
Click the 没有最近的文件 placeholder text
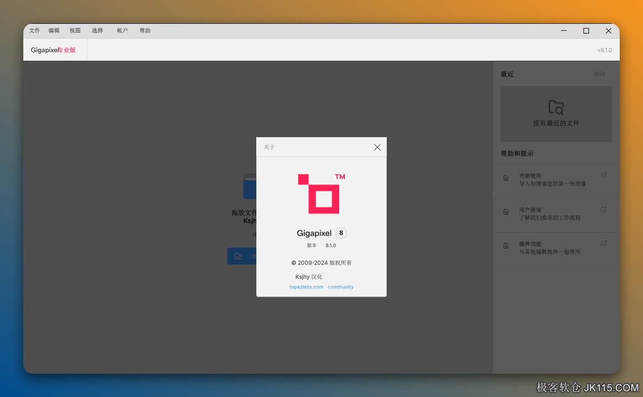click(556, 123)
